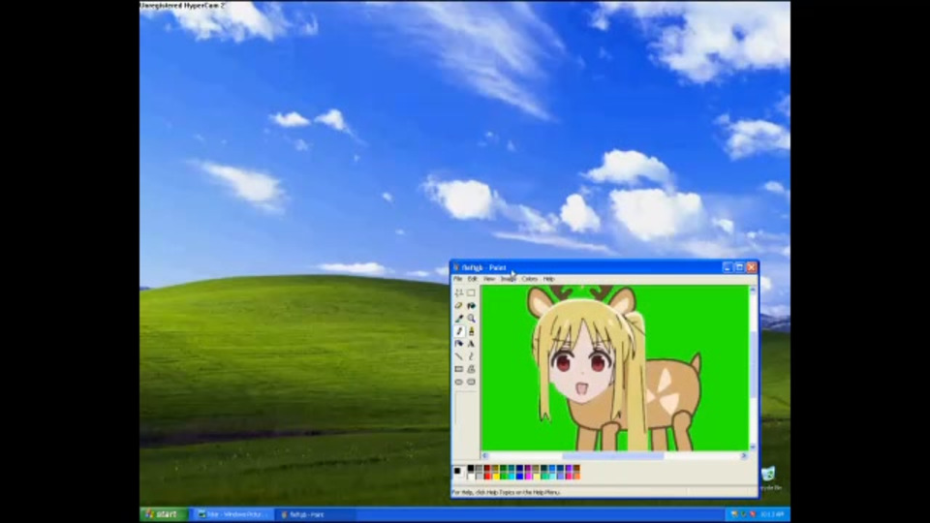Choose the bright red palette swatch

click(x=487, y=477)
